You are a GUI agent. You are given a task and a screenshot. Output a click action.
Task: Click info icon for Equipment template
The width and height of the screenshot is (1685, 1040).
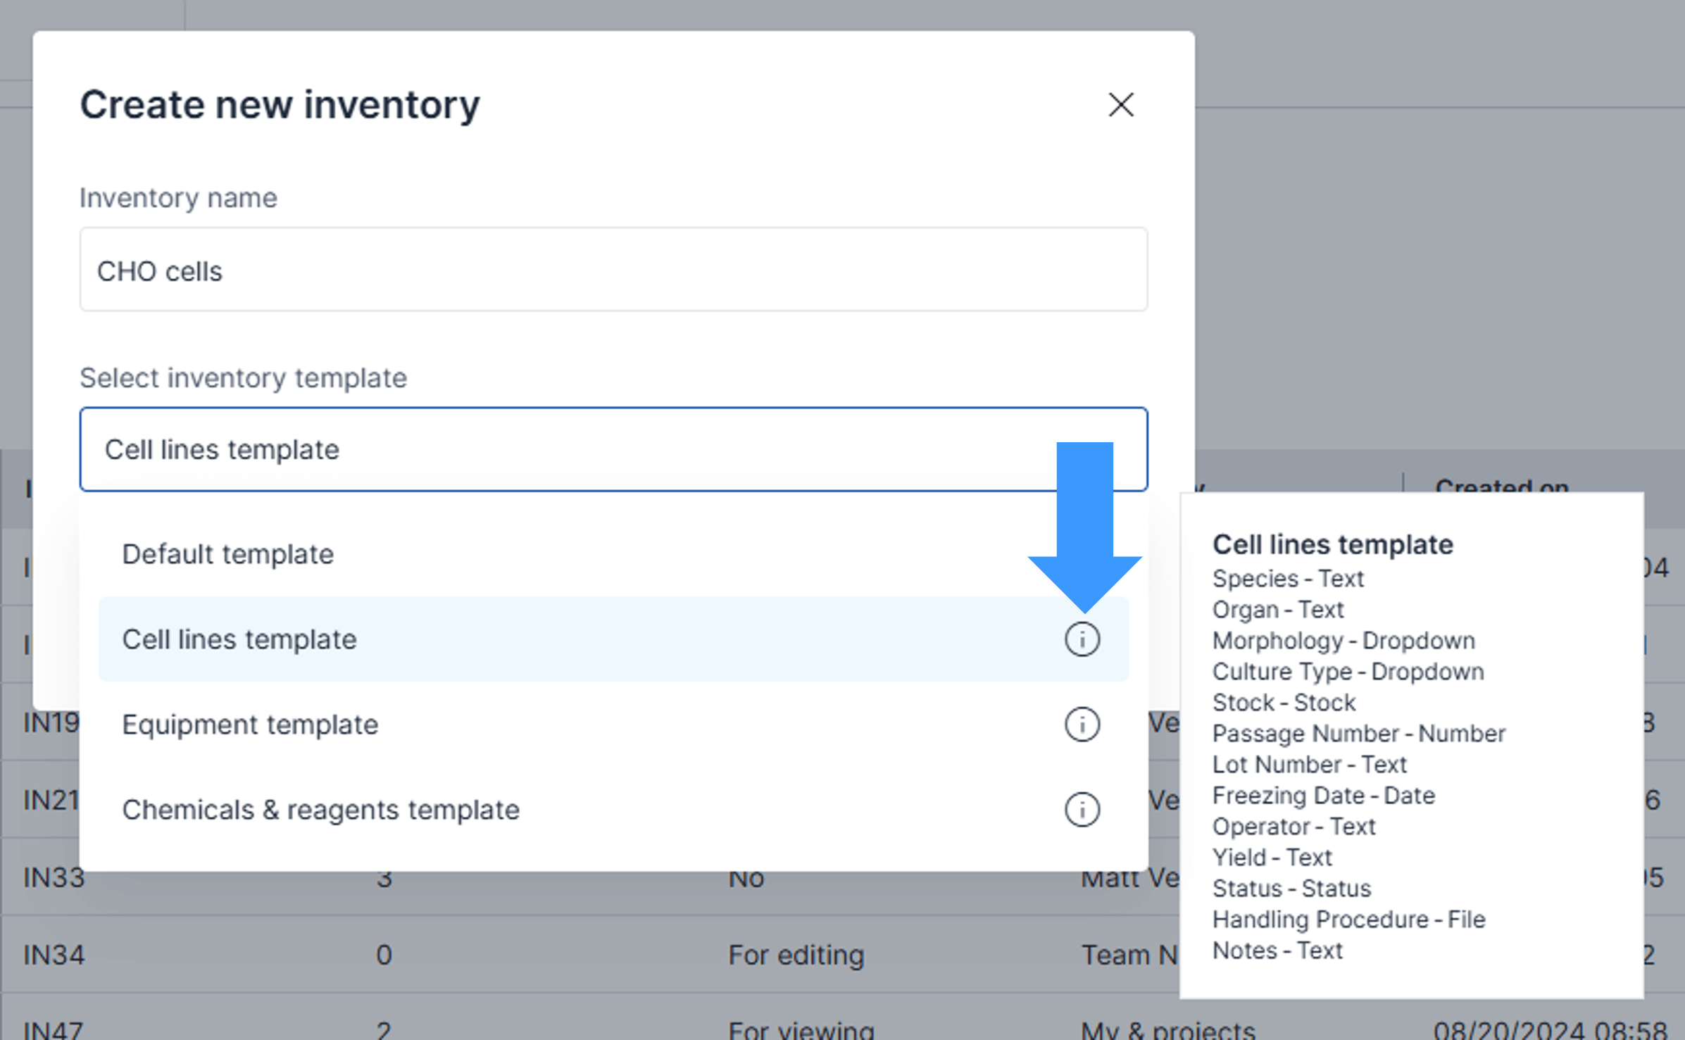(1082, 725)
